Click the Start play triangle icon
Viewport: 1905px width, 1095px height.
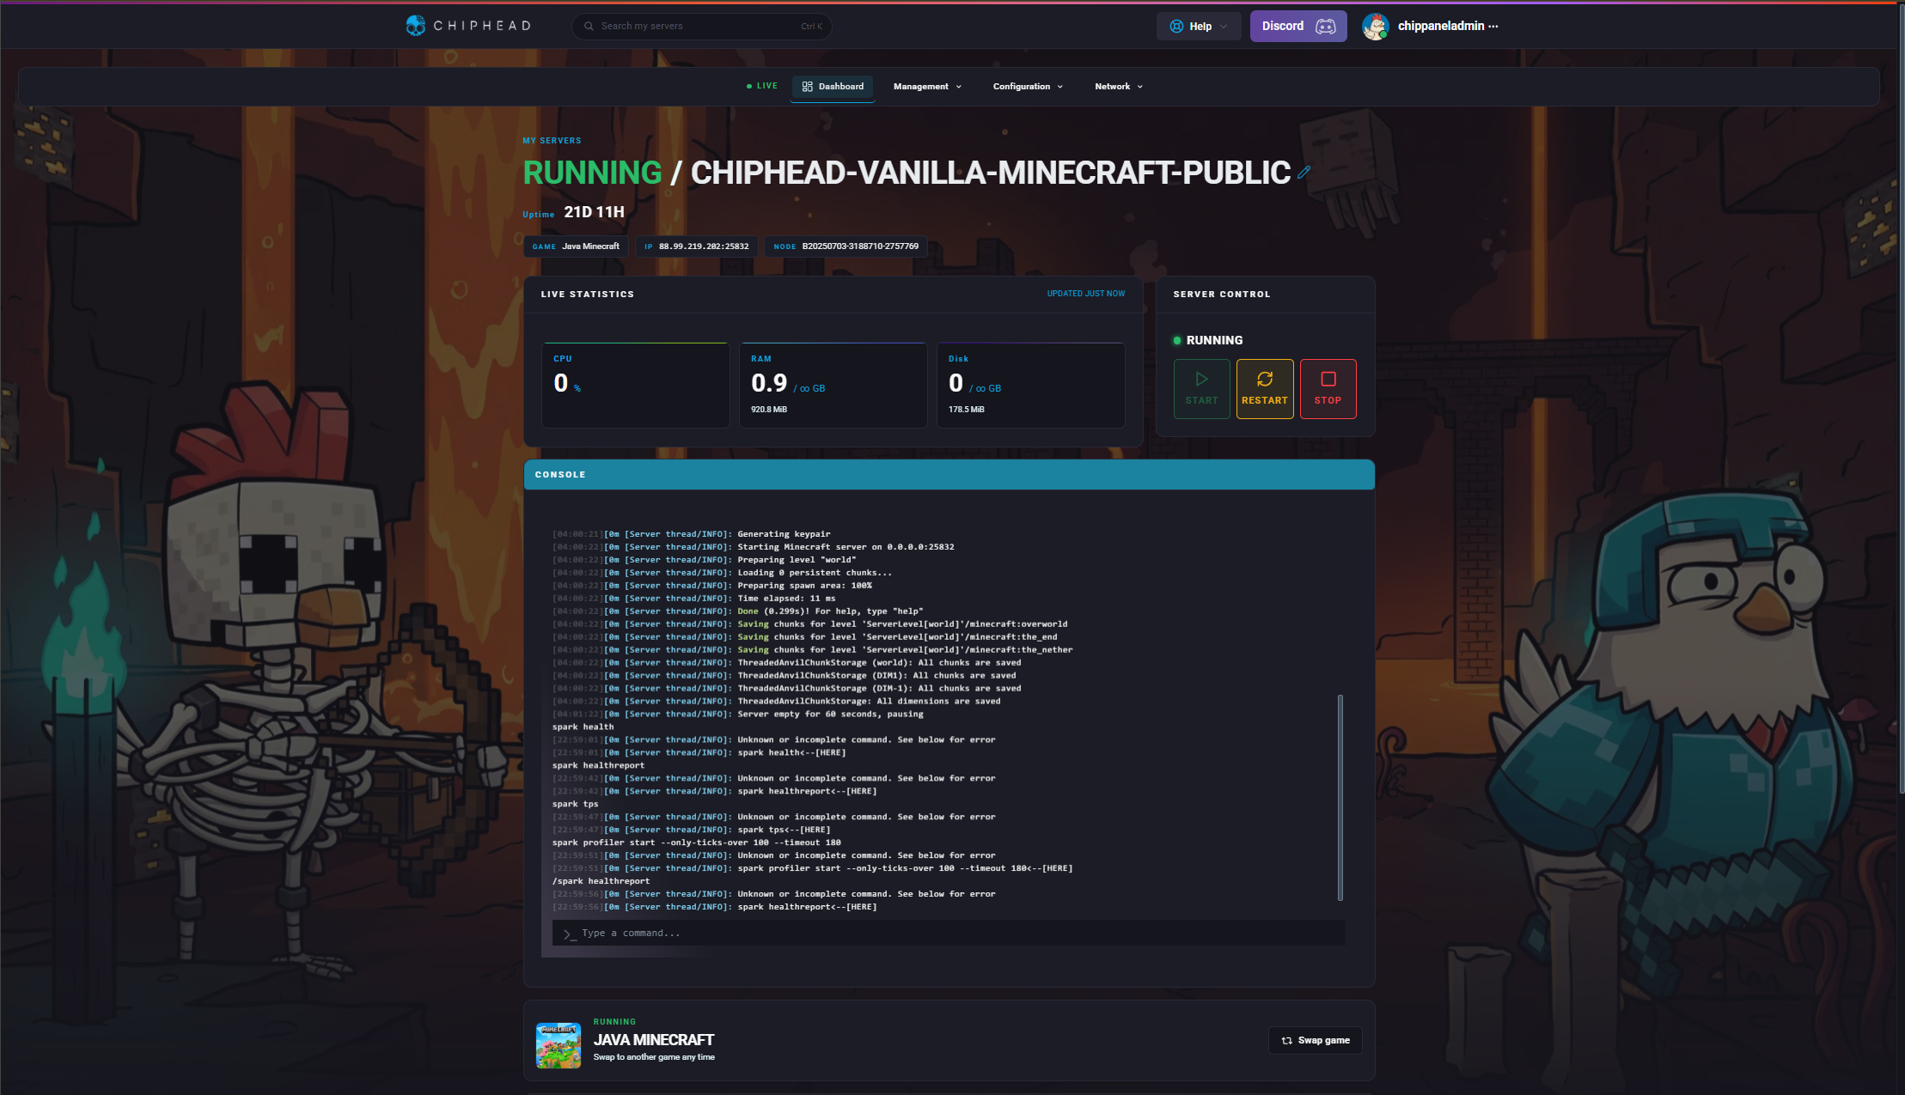1201,379
